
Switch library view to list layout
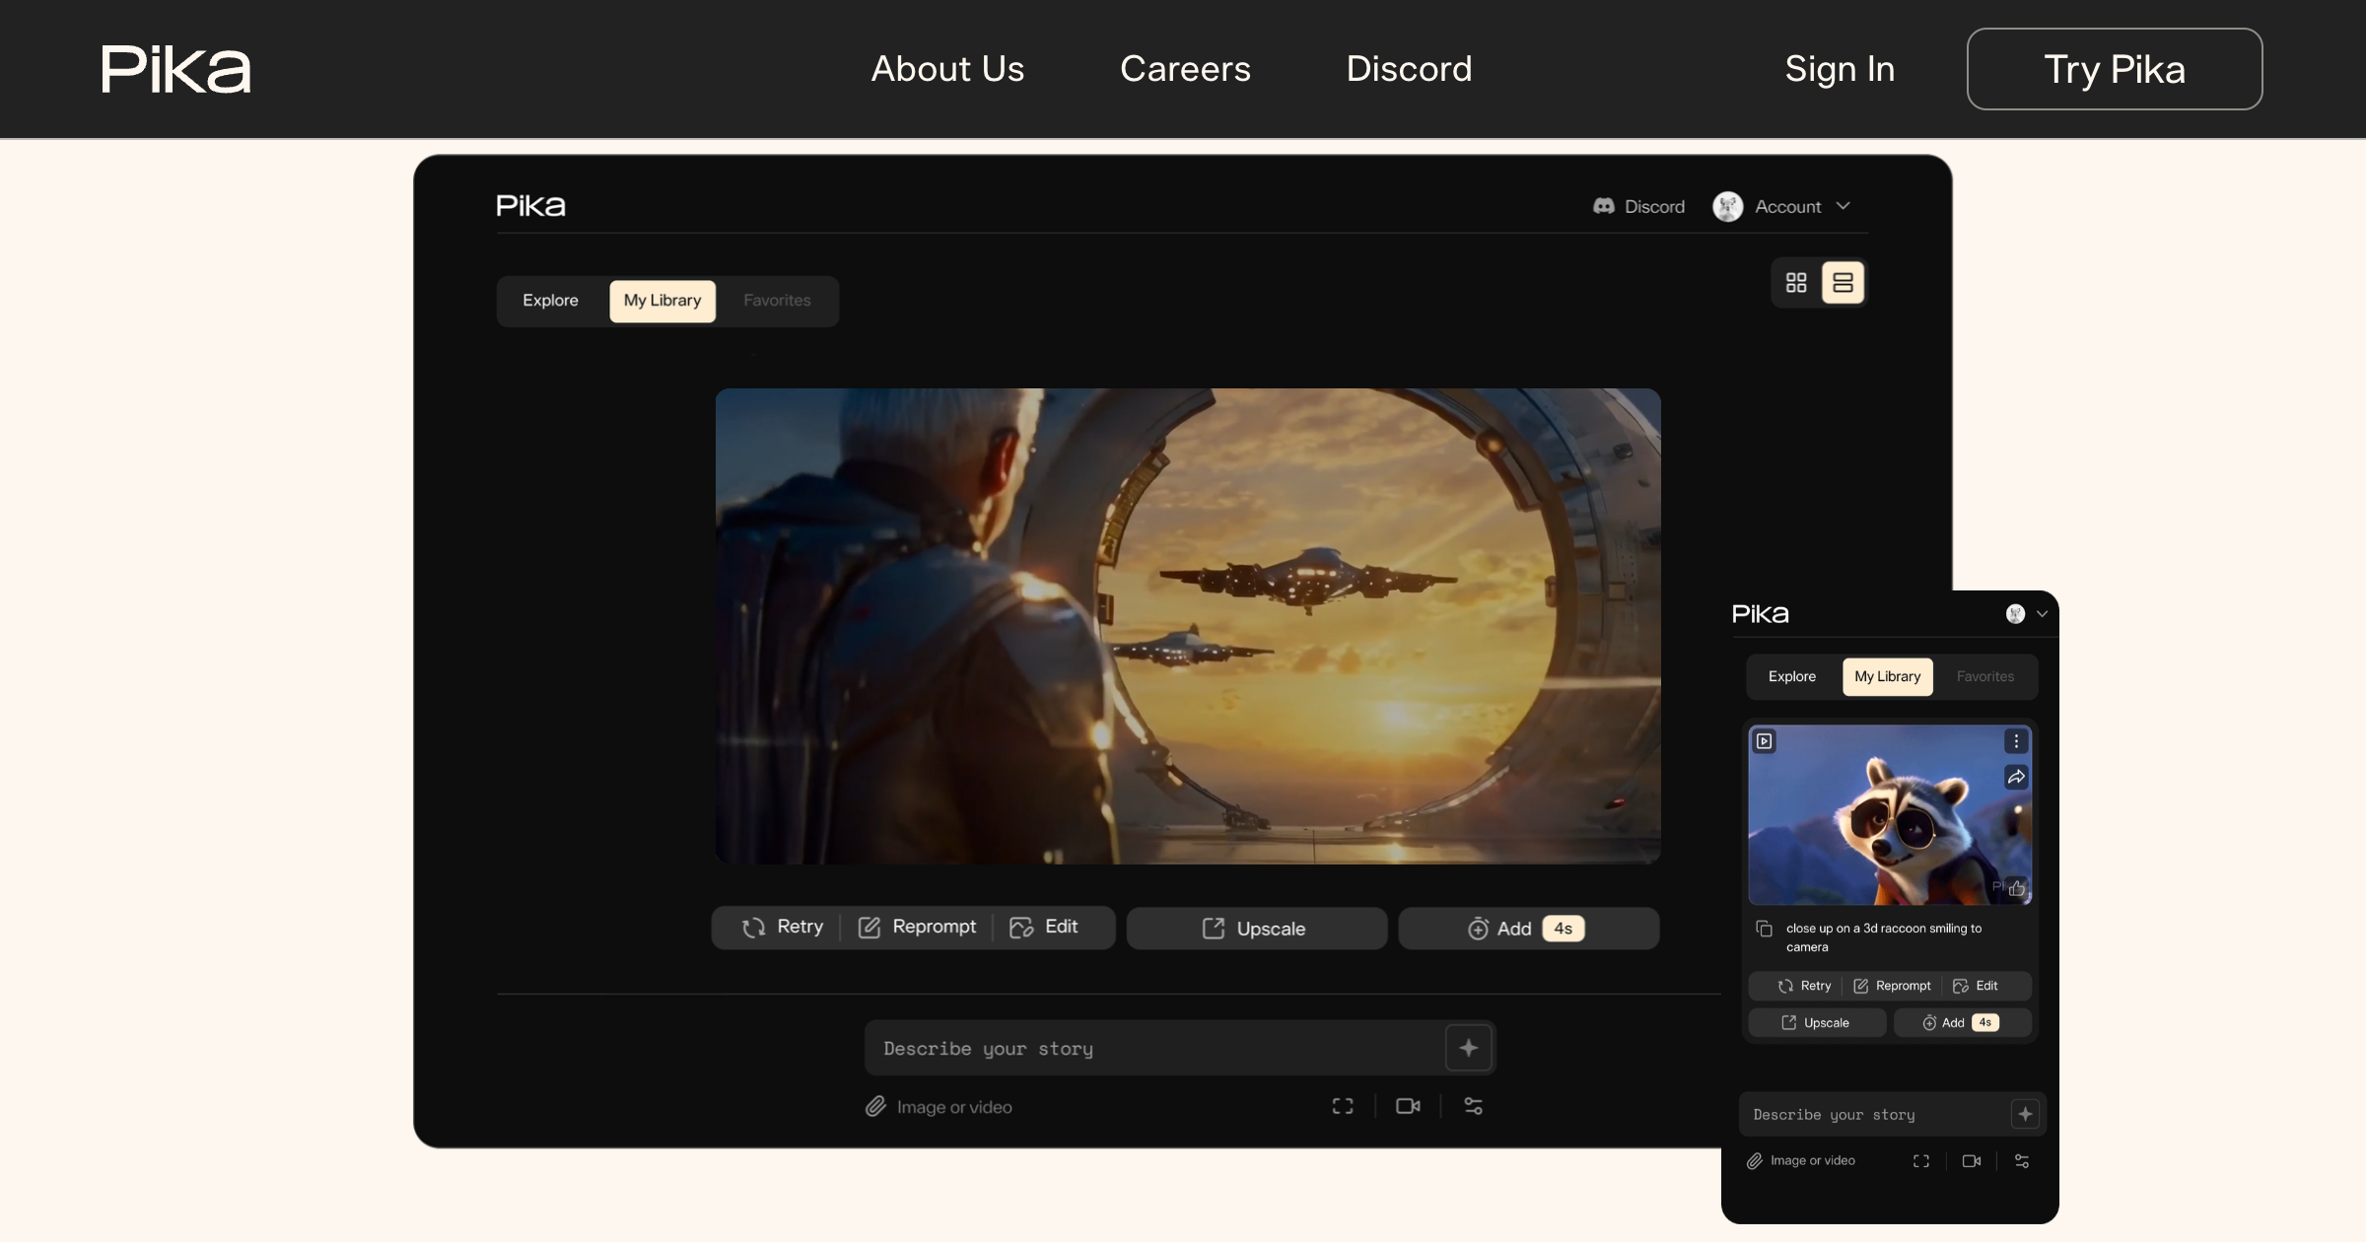[x=1843, y=282]
